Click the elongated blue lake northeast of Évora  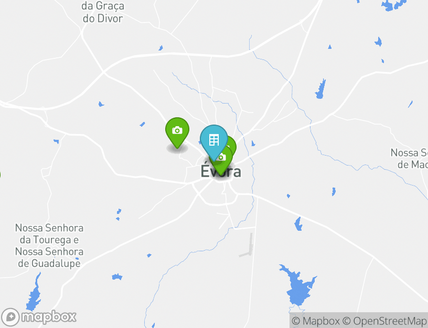(320, 89)
